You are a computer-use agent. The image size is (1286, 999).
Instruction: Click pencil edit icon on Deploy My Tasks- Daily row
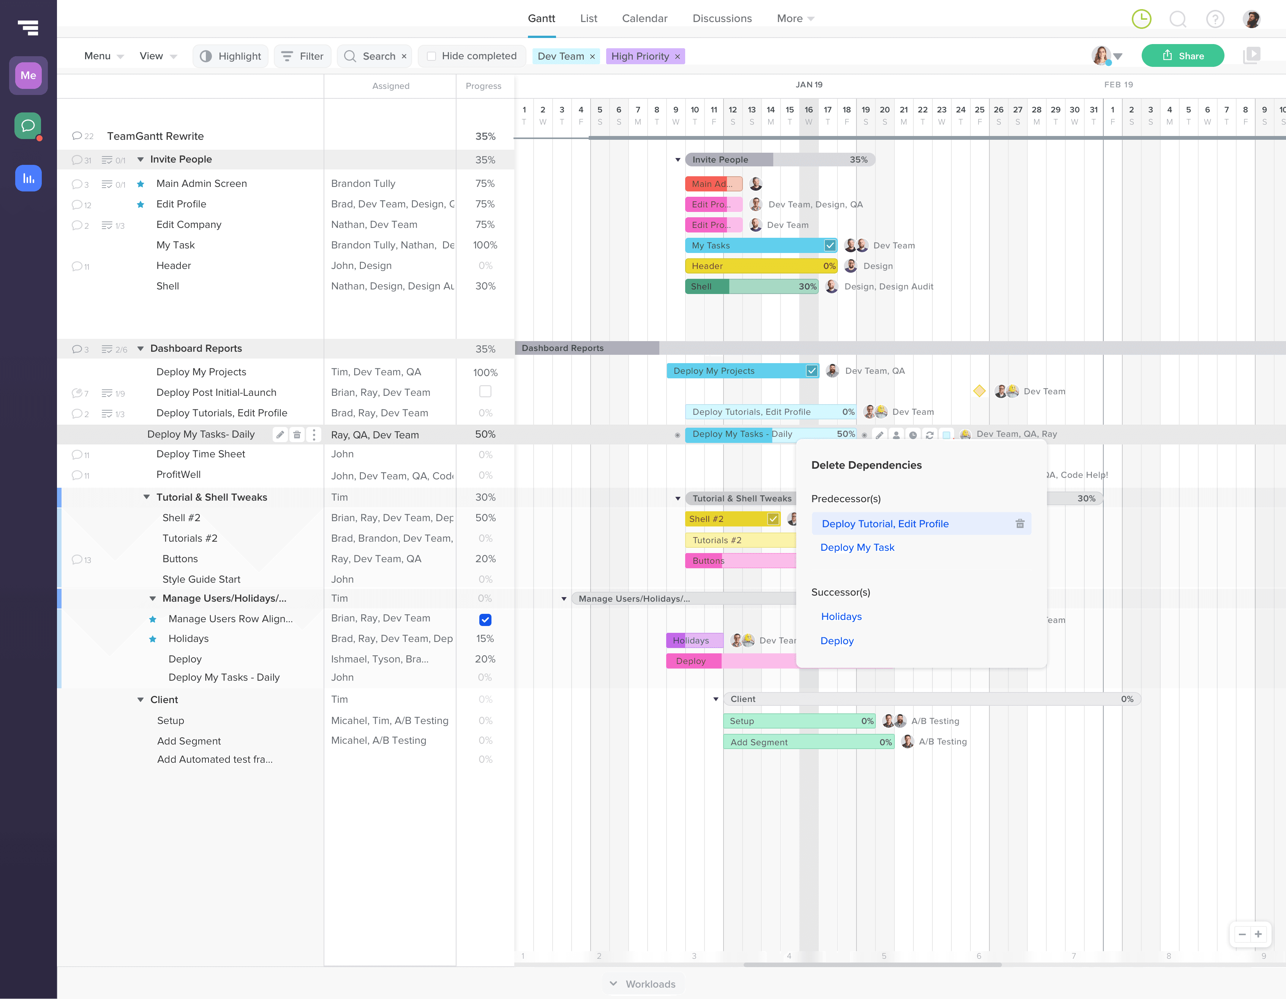280,435
